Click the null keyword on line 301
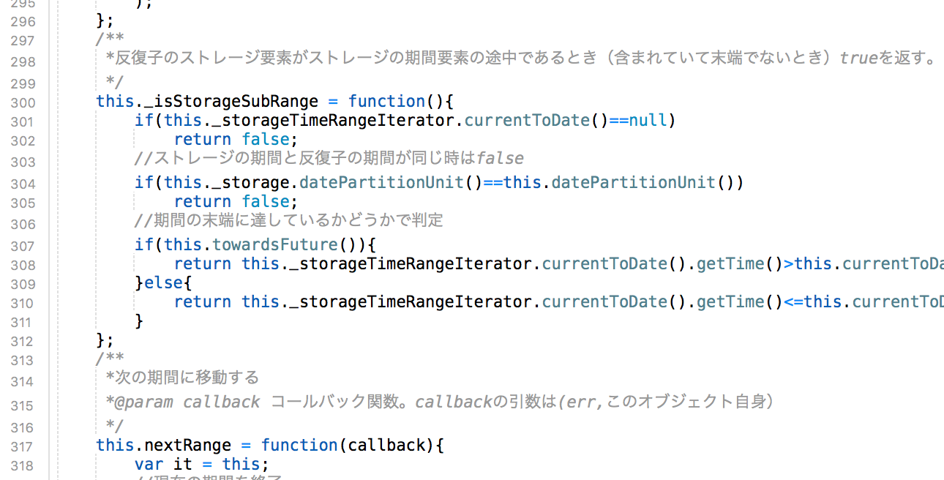The height and width of the screenshot is (480, 944). tap(648, 120)
